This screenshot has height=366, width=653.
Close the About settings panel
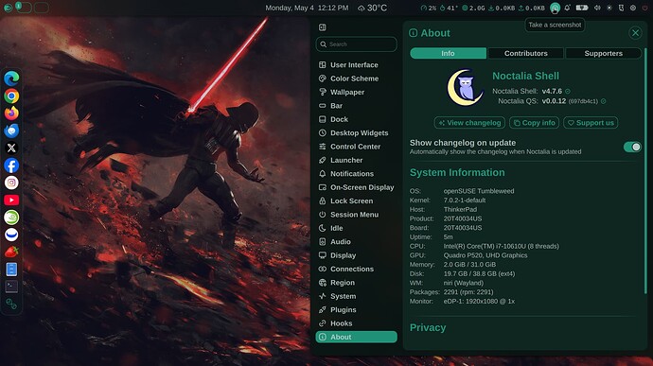[x=635, y=33]
